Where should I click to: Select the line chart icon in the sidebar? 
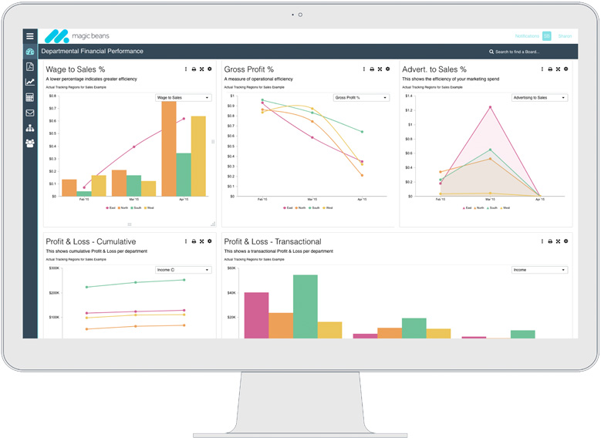click(30, 82)
